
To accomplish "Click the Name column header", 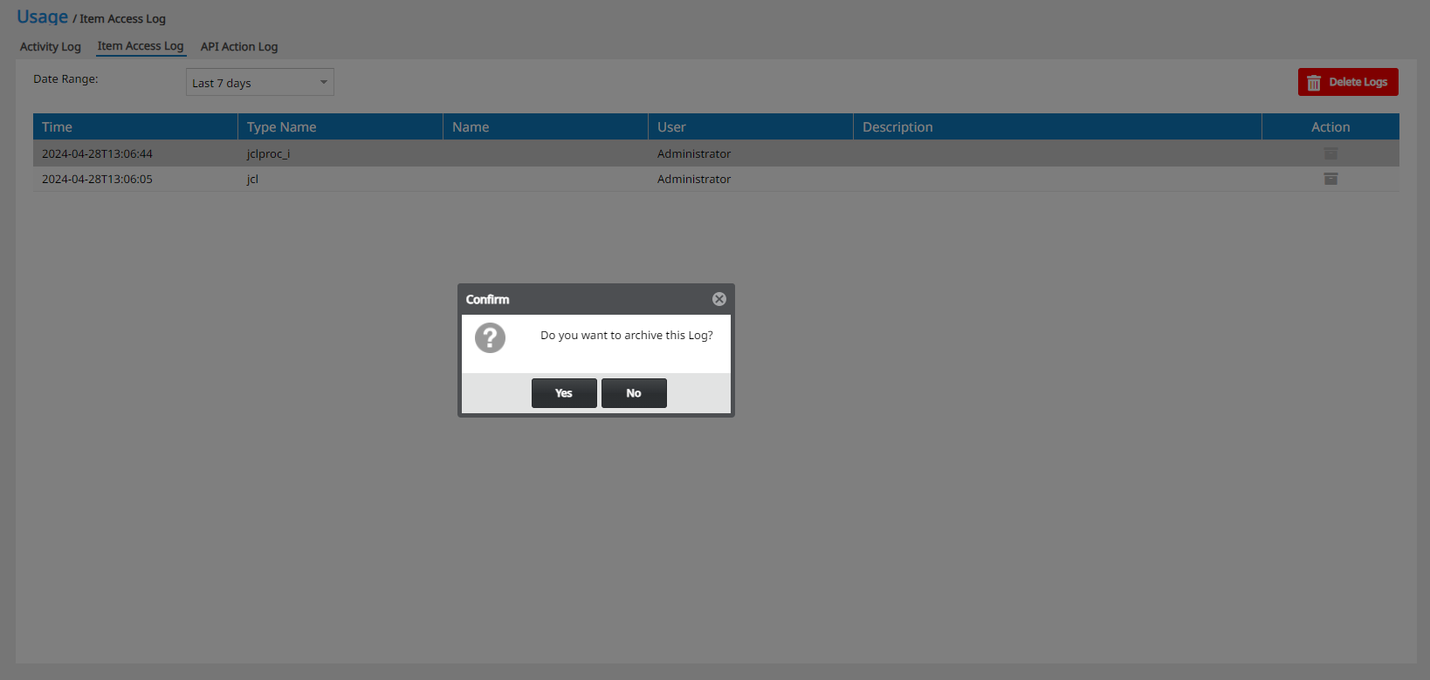I will [x=546, y=126].
